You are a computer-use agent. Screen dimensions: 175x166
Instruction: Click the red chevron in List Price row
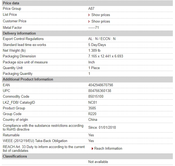click(x=89, y=15)
